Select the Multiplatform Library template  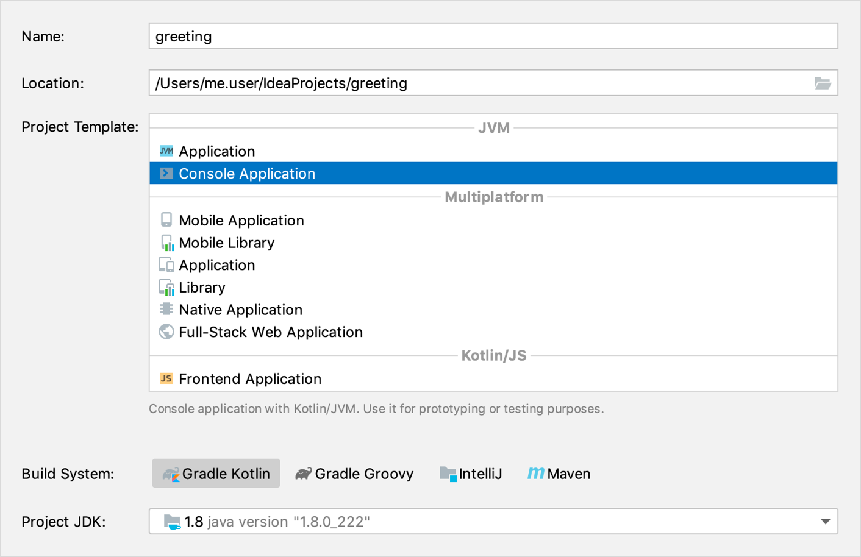[x=201, y=287]
